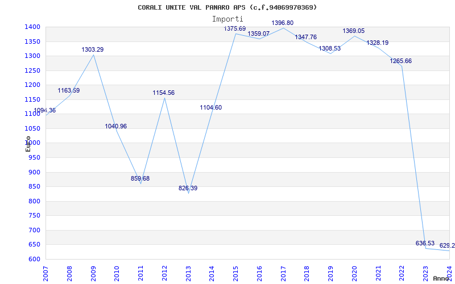455x284 pixels.
Task: Click x-axis year 2019
Action: [x=331, y=274]
